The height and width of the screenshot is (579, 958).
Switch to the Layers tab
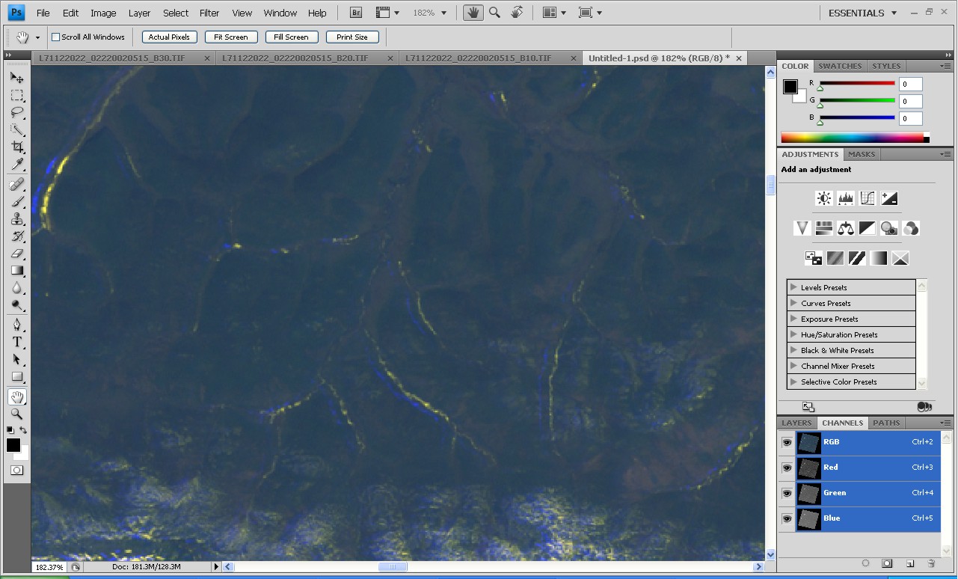(x=796, y=423)
